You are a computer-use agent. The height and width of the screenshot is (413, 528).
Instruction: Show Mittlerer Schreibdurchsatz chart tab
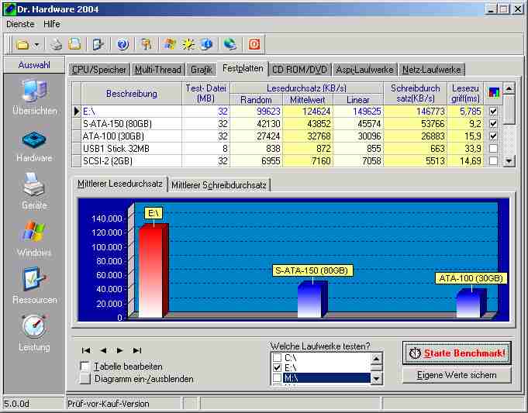[219, 185]
